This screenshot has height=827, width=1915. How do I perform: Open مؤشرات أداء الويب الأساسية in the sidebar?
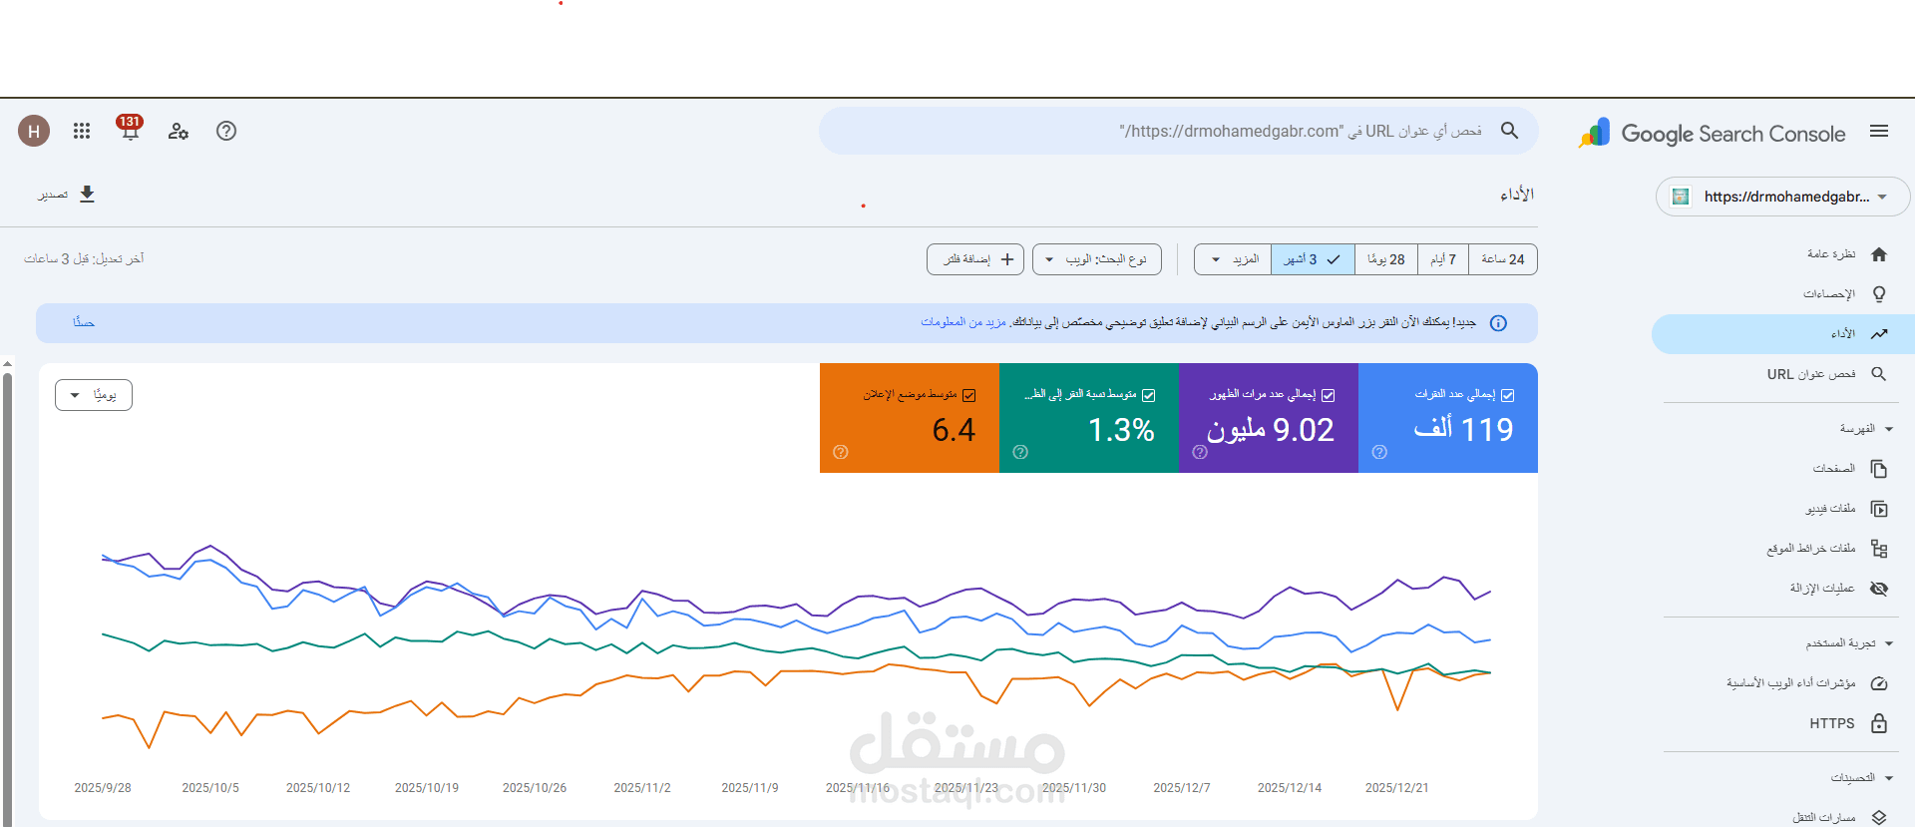[1791, 683]
